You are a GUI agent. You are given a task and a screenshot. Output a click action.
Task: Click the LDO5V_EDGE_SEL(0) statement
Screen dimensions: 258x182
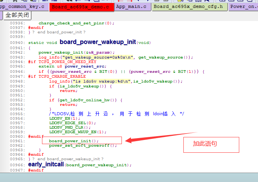[x=73, y=123]
